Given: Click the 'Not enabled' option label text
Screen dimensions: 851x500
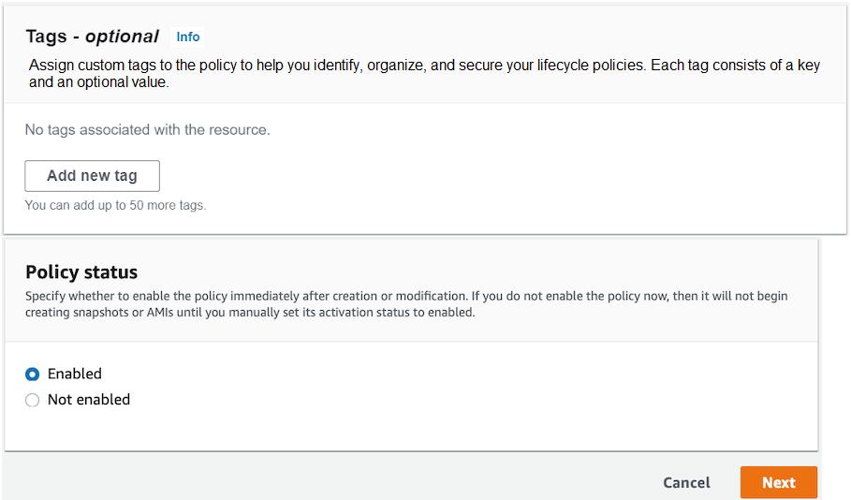Looking at the screenshot, I should coord(89,400).
